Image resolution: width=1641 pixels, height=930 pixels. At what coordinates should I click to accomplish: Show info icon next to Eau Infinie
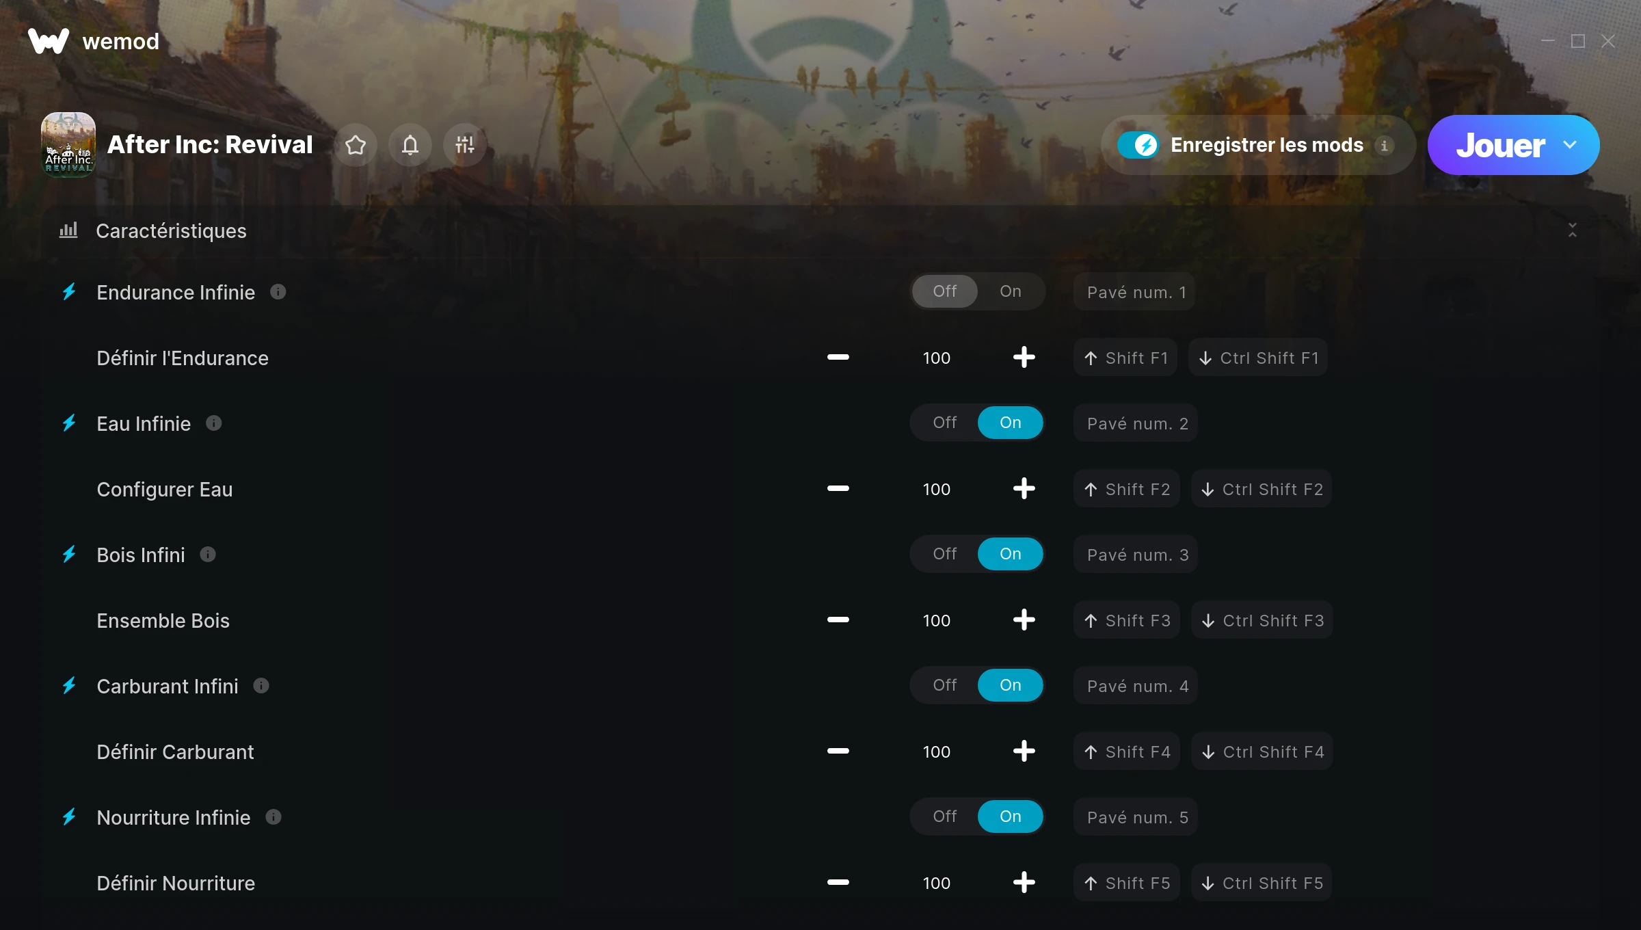pos(214,423)
